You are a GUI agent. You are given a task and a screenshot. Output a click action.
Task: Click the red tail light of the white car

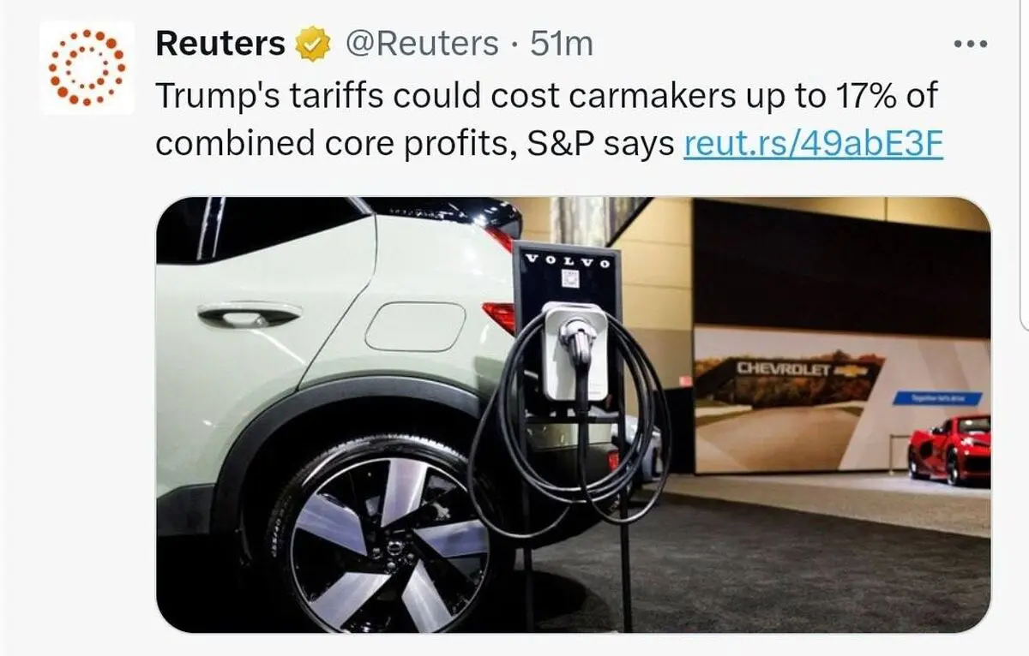click(501, 316)
